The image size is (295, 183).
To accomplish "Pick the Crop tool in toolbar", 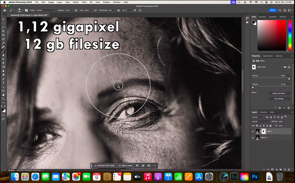I will pyautogui.click(x=4, y=35).
